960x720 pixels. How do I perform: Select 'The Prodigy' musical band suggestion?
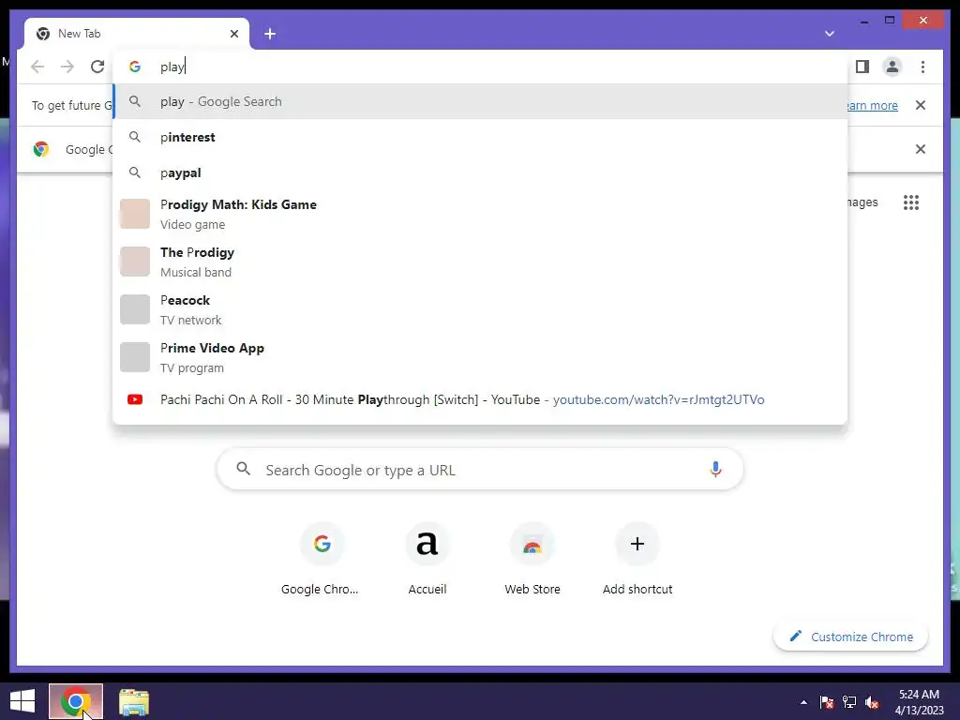click(480, 262)
